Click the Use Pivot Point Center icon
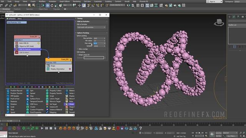246x138 pixels. click(75, 5)
